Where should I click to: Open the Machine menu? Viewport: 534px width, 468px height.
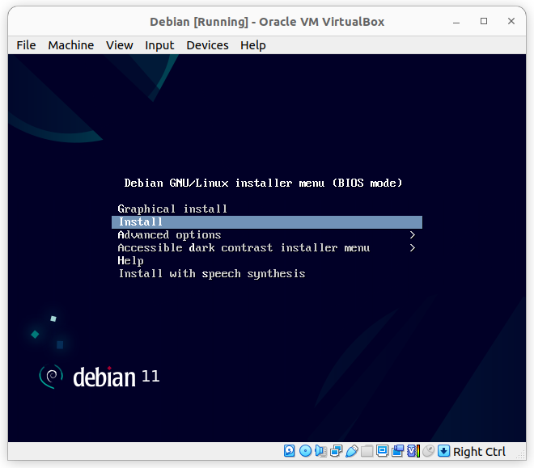[71, 45]
